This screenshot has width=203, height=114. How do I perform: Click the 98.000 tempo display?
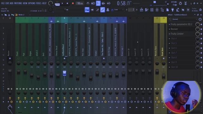point(80,3)
